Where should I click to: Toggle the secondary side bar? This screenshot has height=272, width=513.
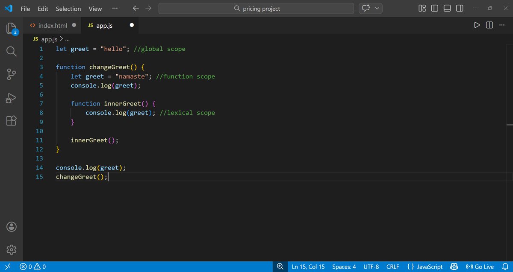(x=460, y=9)
